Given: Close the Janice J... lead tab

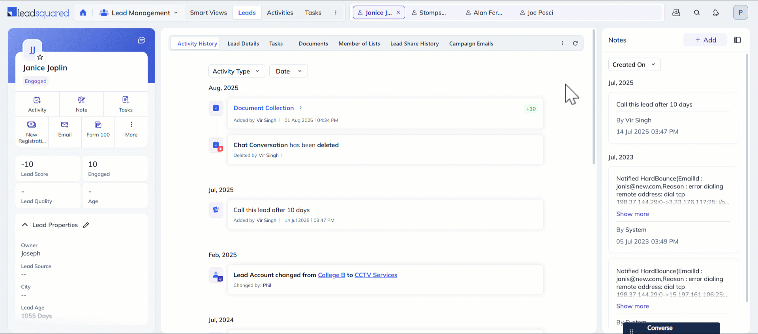Looking at the screenshot, I should (x=398, y=13).
